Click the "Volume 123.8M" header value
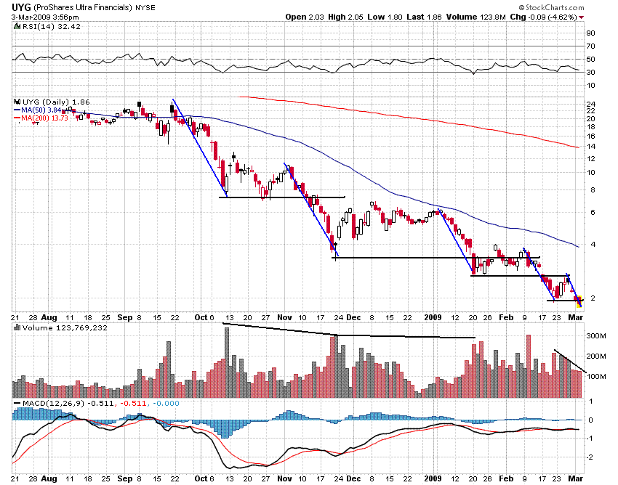The width and height of the screenshot is (618, 485). (x=475, y=17)
